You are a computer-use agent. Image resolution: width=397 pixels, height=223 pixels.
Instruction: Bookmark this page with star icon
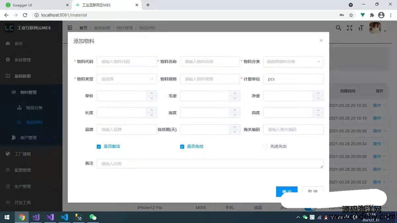coord(351,15)
